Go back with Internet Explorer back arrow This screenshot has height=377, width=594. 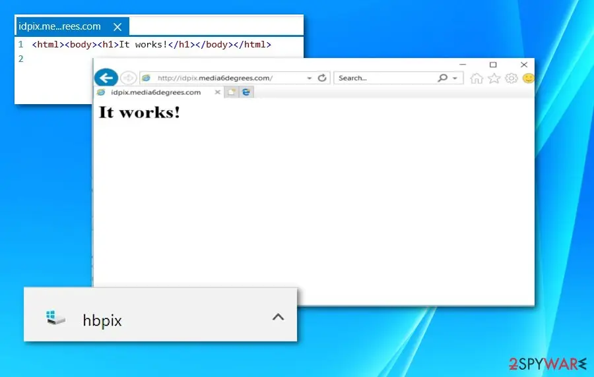tap(106, 78)
